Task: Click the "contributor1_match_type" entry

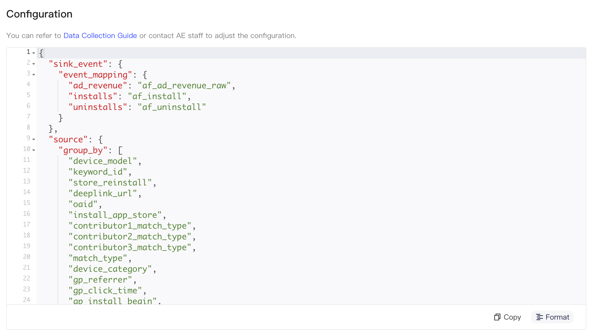Action: tap(130, 226)
